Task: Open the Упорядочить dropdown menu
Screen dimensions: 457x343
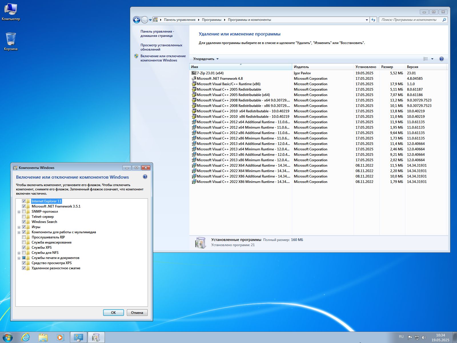Action: pos(206,59)
